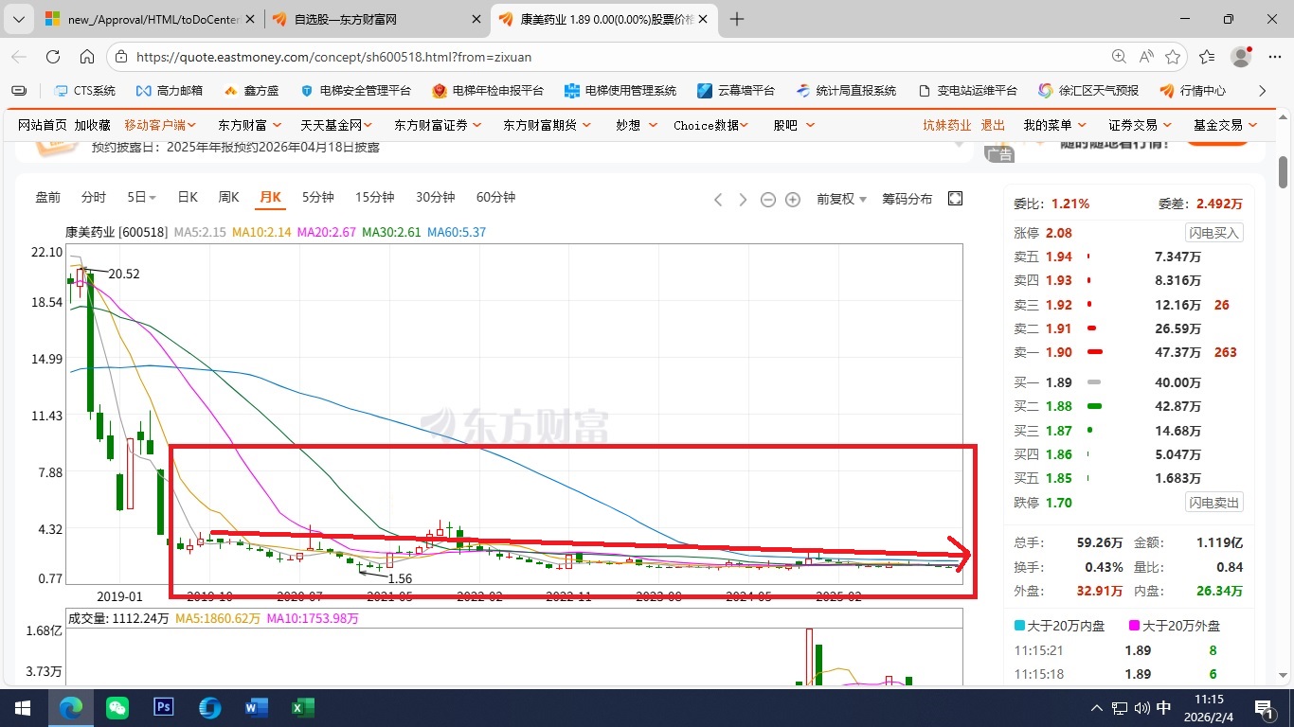This screenshot has height=727, width=1294.
Task: Open a new browser tab
Action: [x=737, y=19]
